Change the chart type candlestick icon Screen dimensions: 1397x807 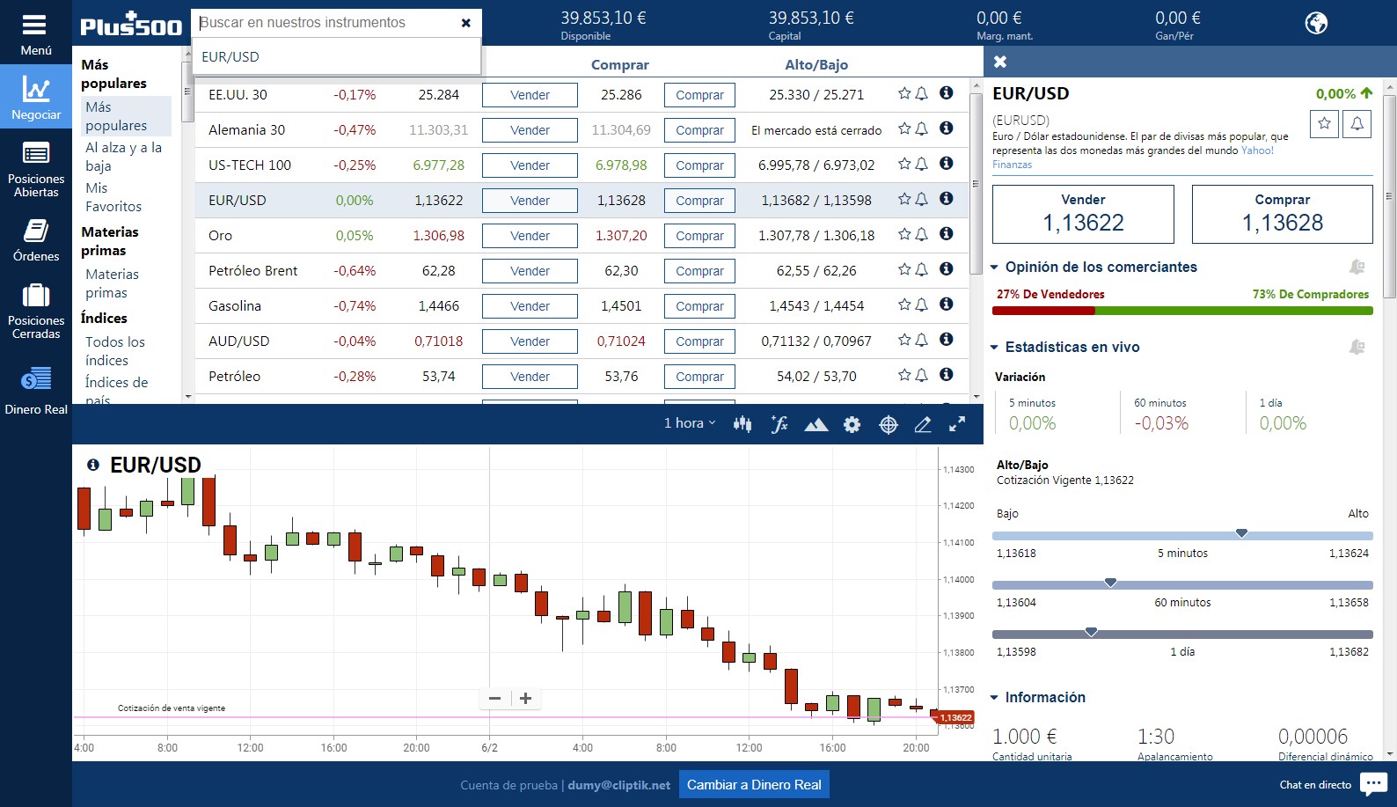(x=742, y=424)
